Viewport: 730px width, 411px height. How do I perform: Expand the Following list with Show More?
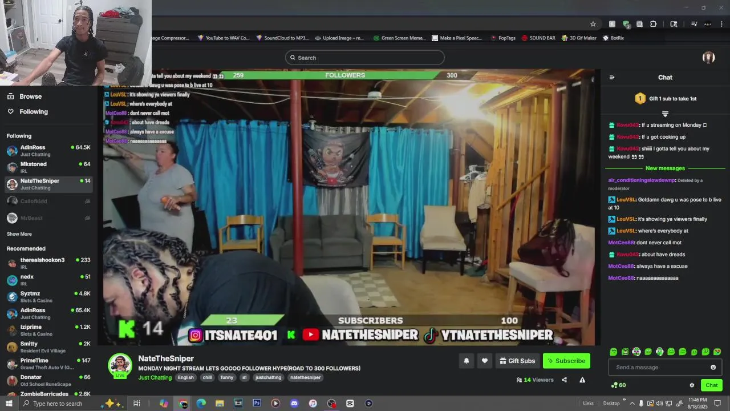click(x=19, y=234)
